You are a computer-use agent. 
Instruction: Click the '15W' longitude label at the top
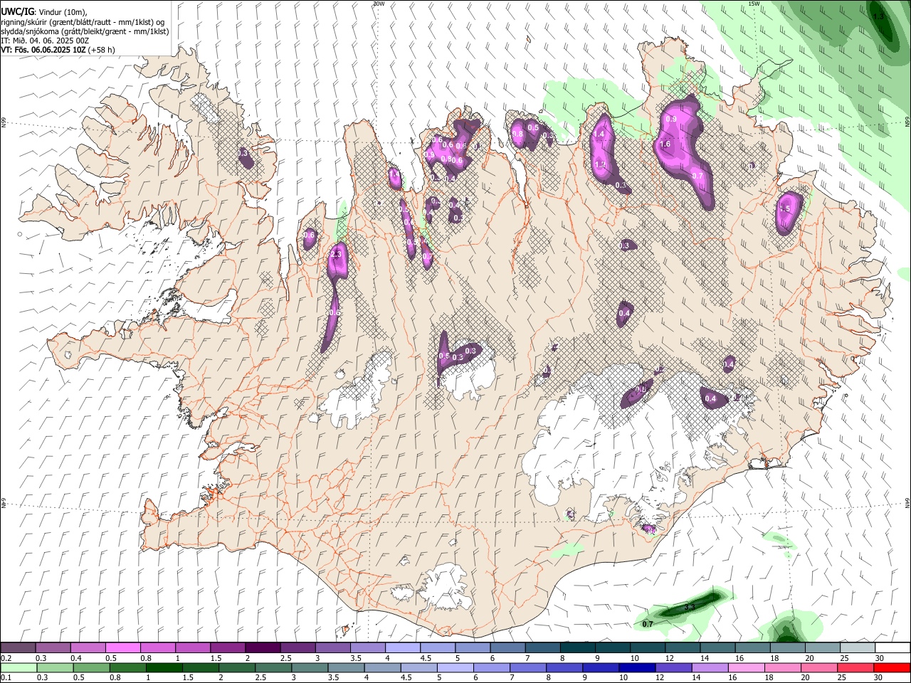tap(754, 4)
